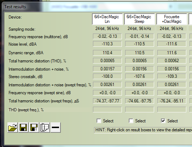The width and height of the screenshot is (192, 147).
Task: Click the copy pages report icon
Action: click(45, 127)
